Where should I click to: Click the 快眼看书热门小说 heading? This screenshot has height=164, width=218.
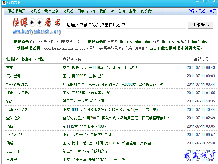(25, 59)
